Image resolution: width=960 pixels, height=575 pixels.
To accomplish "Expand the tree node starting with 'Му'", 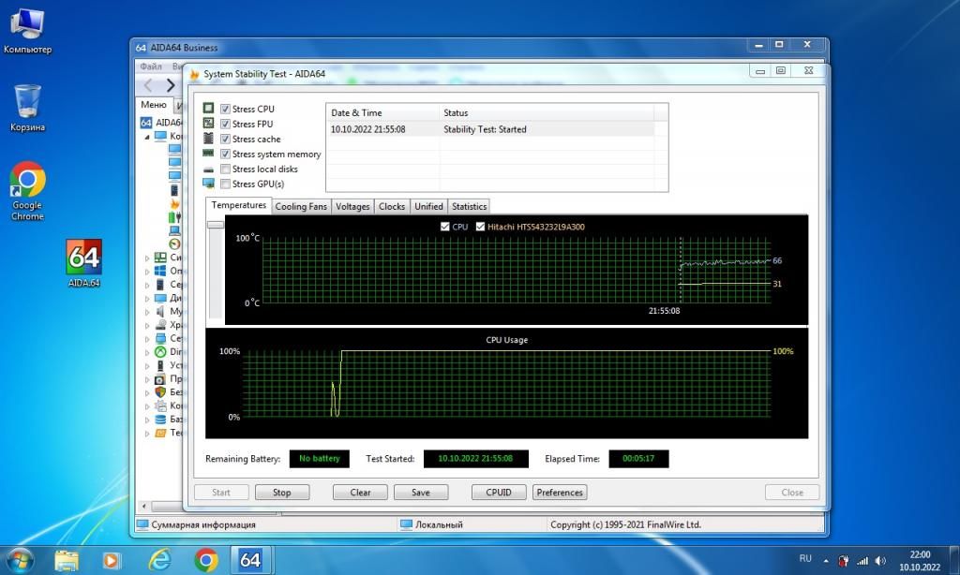I will [147, 312].
